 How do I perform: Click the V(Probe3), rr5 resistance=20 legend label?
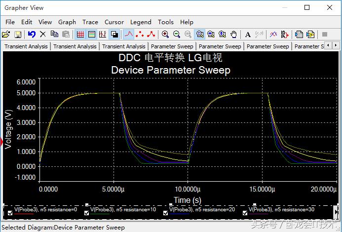point(202,209)
